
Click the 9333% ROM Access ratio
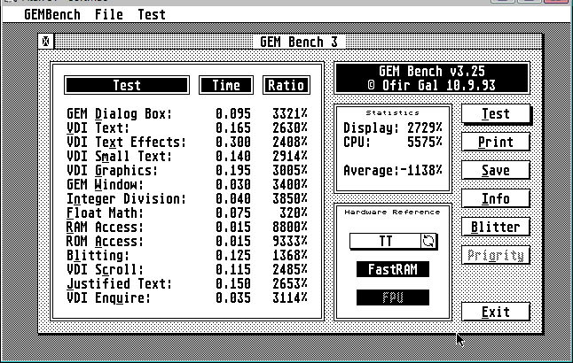[x=290, y=241]
